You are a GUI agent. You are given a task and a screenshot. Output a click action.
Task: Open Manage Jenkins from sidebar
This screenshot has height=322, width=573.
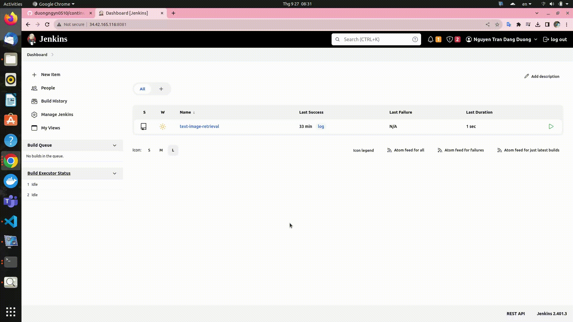point(57,114)
